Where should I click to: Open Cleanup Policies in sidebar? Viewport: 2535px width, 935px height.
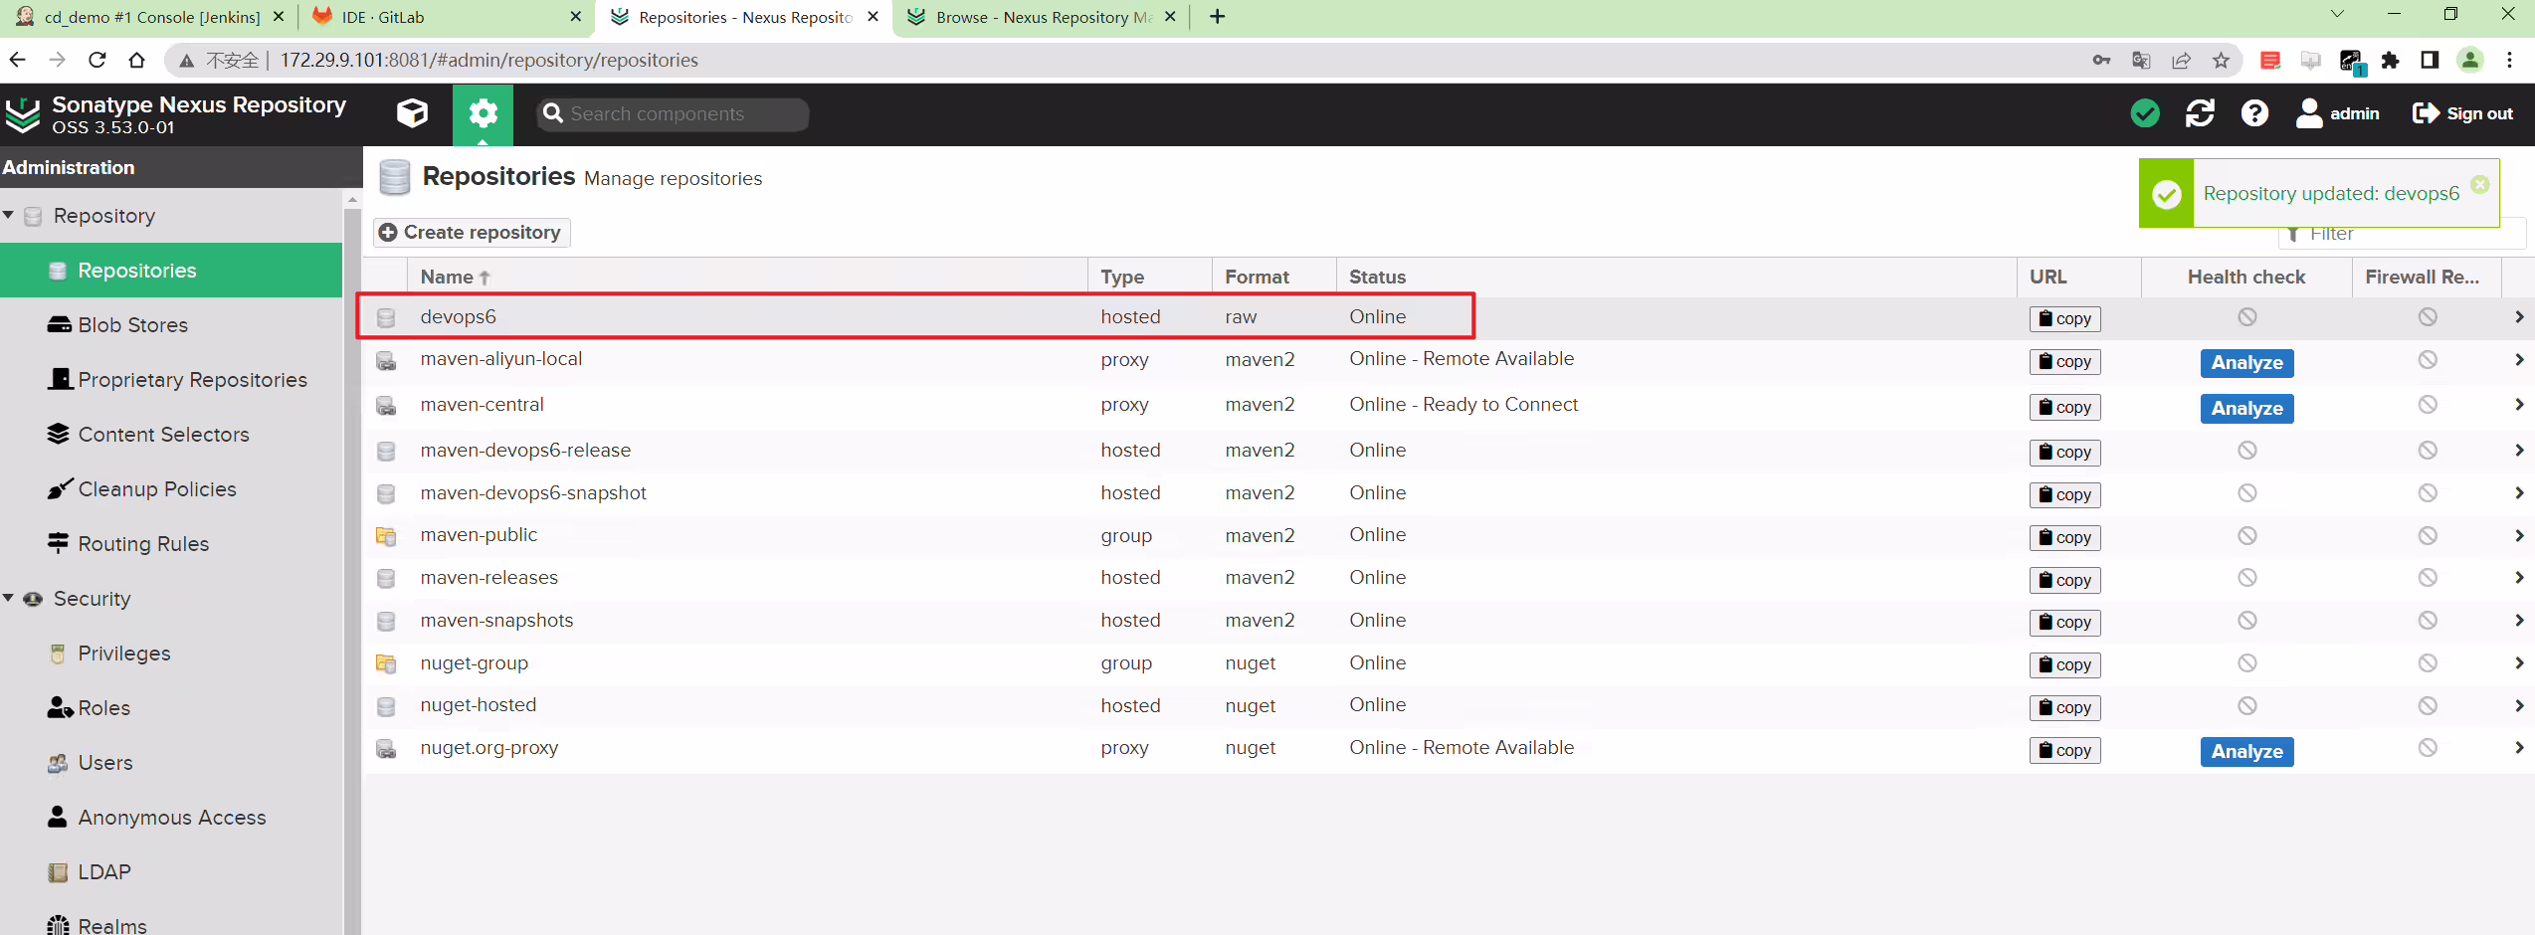[171, 489]
